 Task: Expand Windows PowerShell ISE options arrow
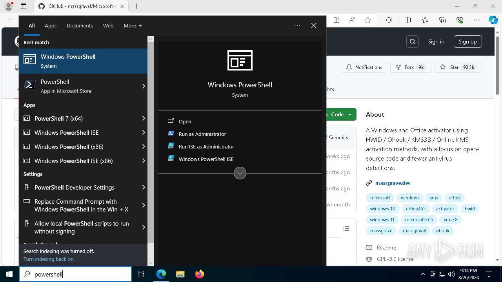(x=144, y=132)
